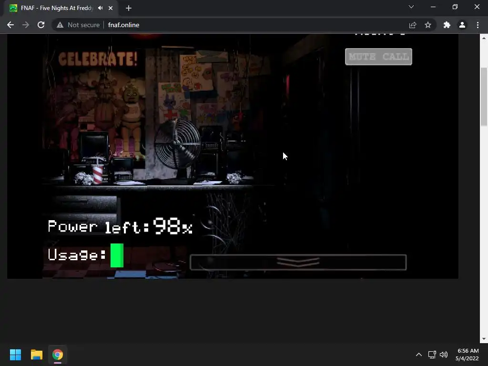488x366 pixels.
Task: Open the clock showing 6:56 AM
Action: click(x=467, y=355)
